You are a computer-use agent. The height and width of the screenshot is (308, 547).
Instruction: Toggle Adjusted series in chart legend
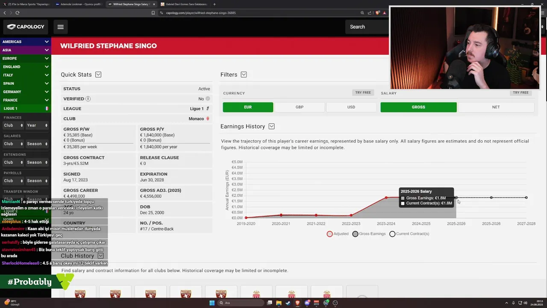[338, 234]
